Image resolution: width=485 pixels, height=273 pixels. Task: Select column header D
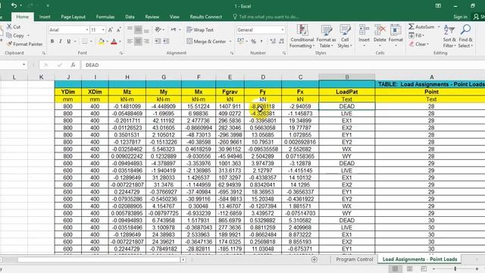(263, 77)
